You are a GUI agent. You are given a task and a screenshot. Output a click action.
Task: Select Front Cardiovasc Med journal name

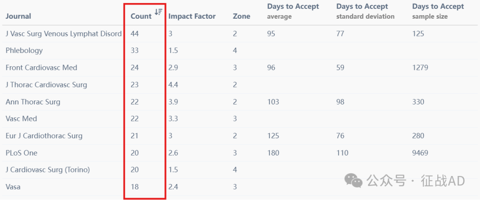coord(41,68)
